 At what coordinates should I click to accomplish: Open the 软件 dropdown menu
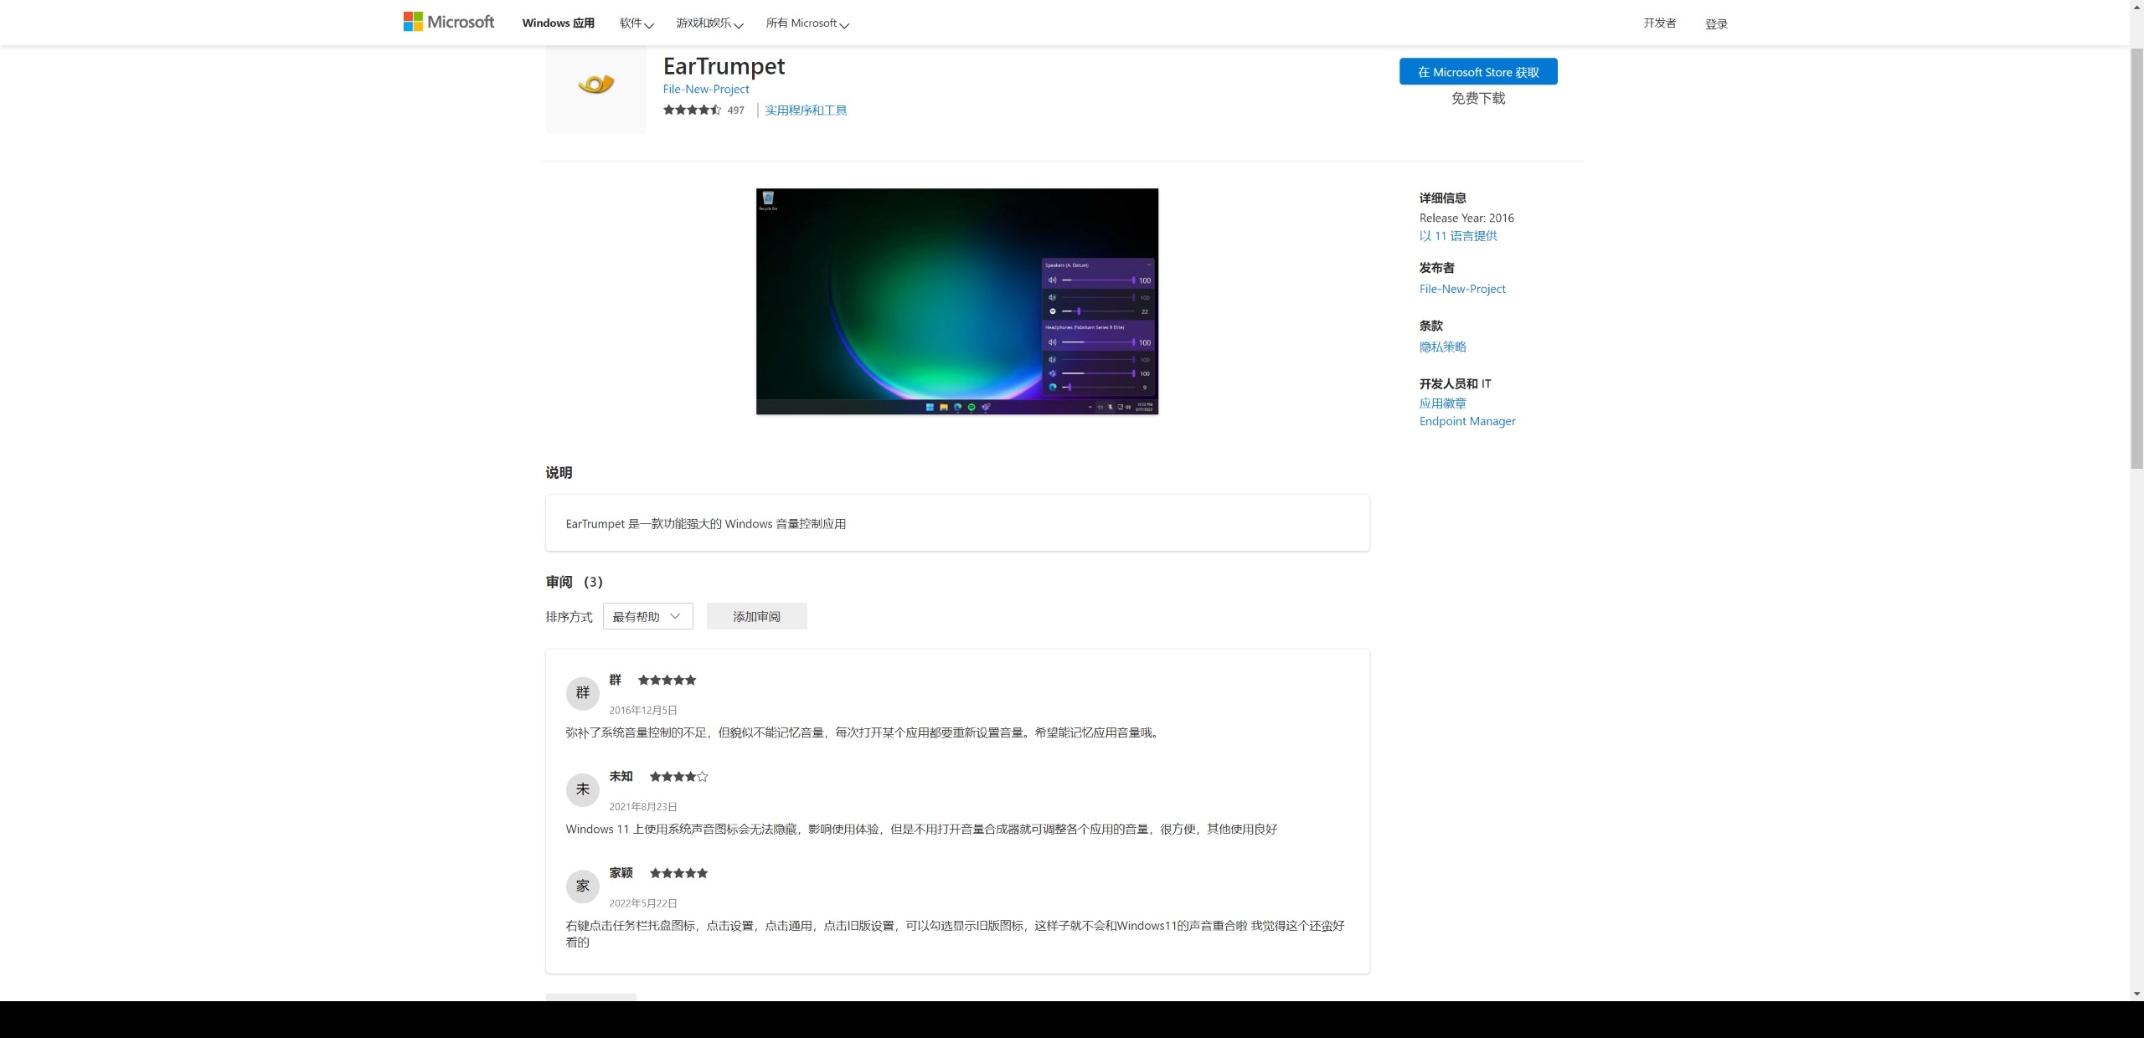(635, 23)
